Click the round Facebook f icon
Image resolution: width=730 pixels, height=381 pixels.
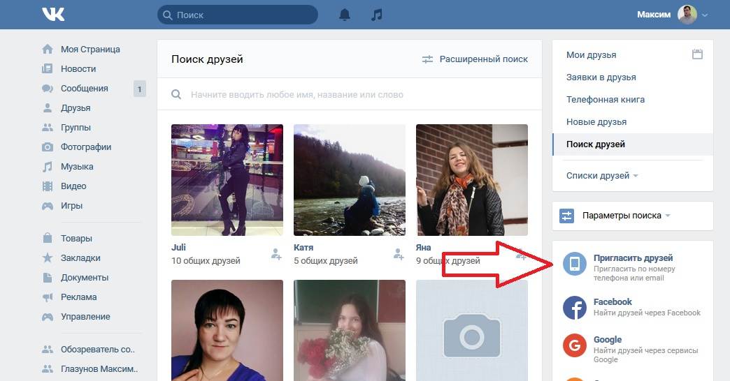[575, 308]
